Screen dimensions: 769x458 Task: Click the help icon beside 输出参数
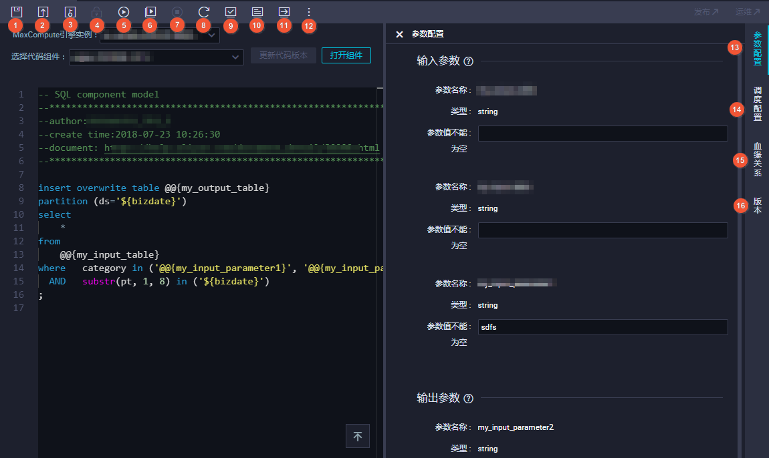coord(468,398)
